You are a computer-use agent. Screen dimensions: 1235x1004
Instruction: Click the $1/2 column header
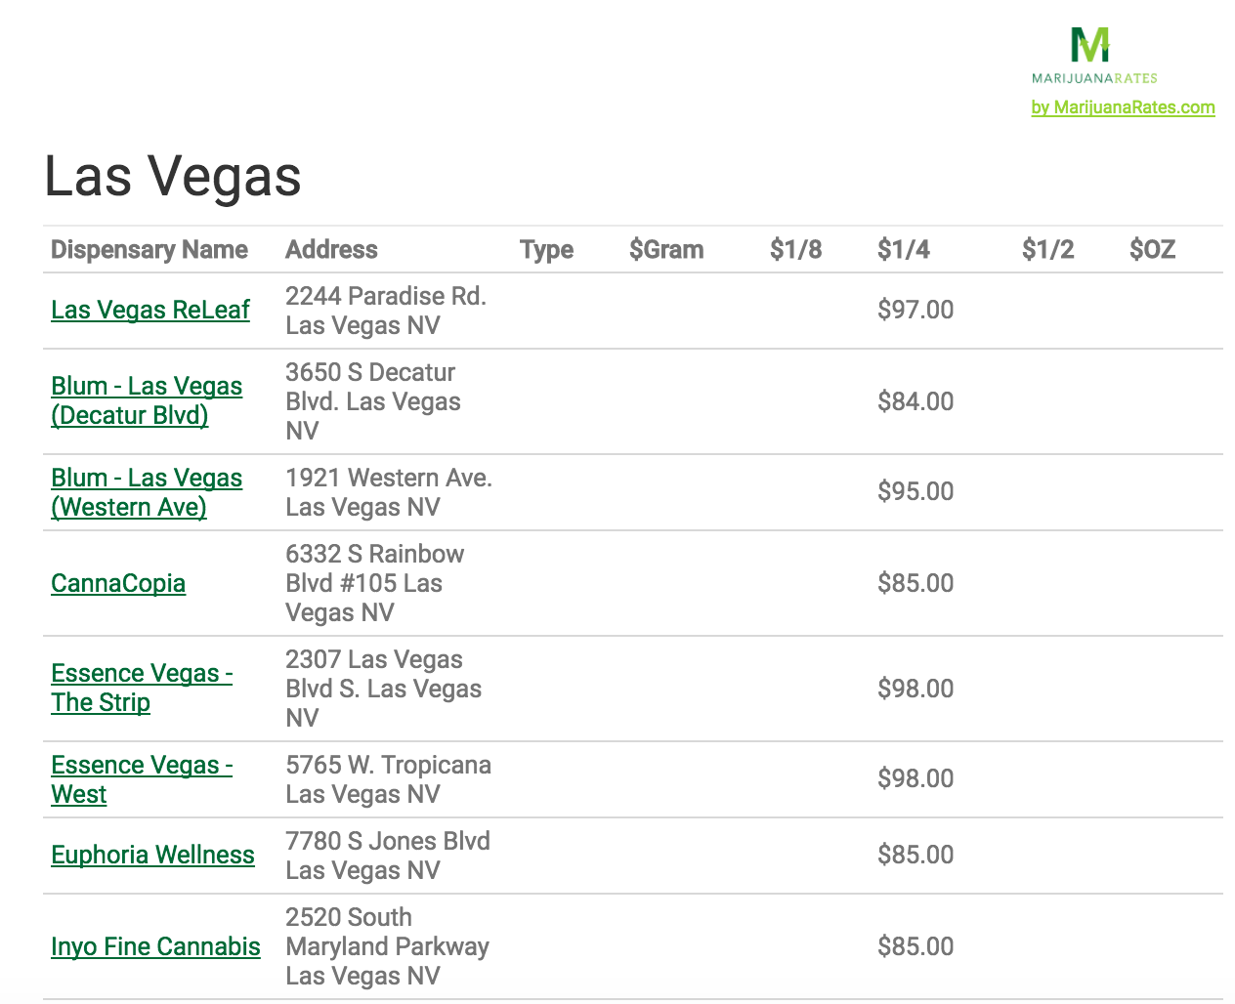point(1047,250)
